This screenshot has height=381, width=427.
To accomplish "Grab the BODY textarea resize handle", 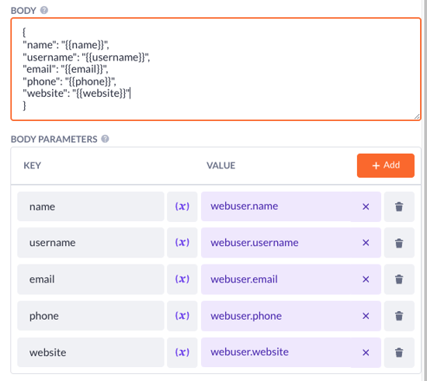I will click(417, 116).
